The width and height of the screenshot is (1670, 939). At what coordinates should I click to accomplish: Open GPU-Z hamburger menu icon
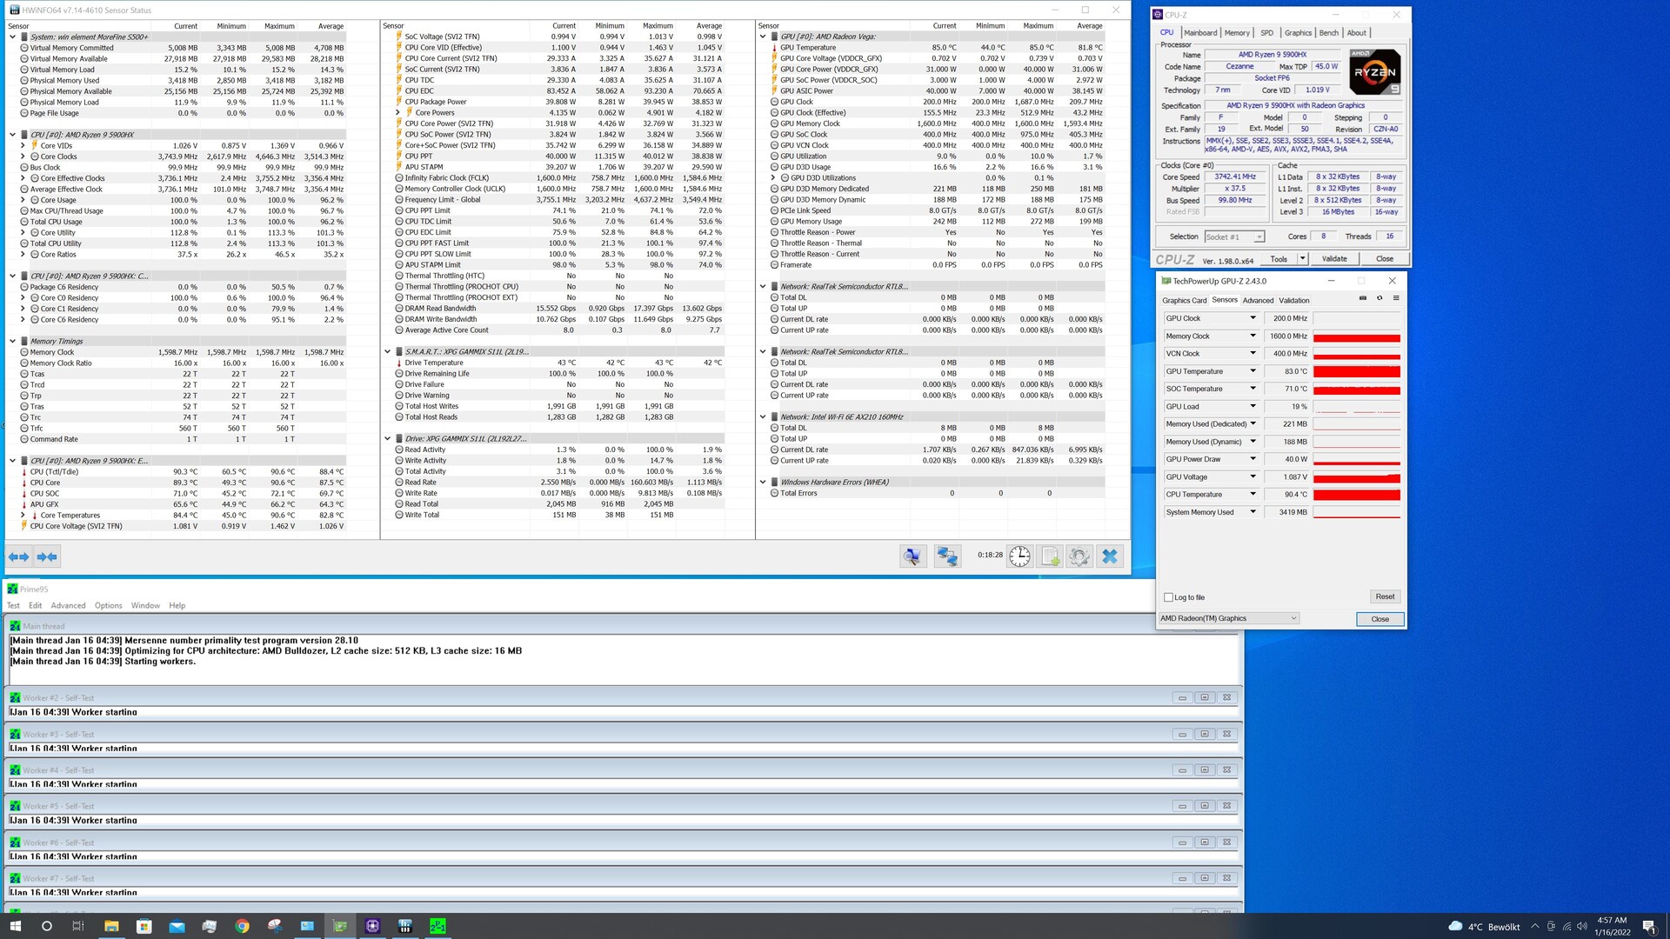[1396, 298]
